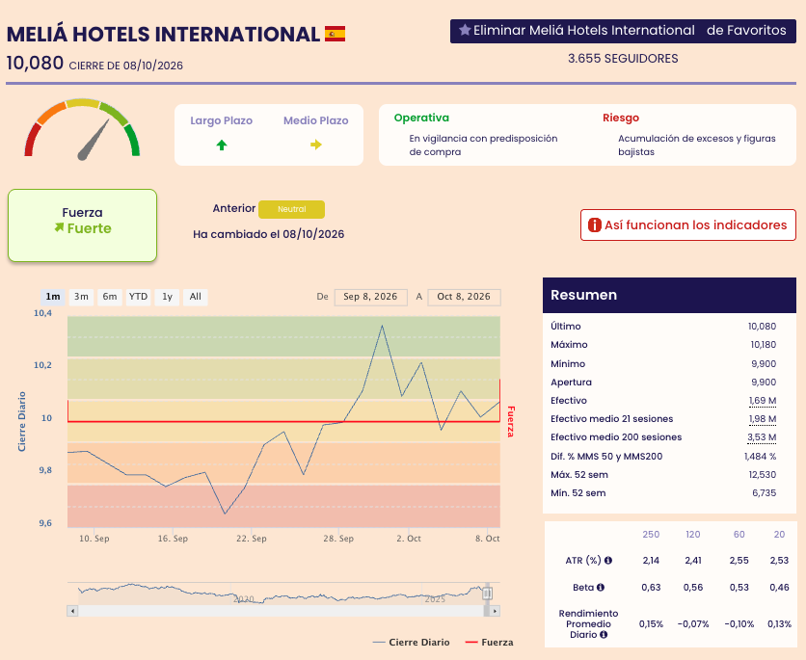This screenshot has height=660, width=806.
Task: Click the Operativa heading
Action: coord(421,118)
